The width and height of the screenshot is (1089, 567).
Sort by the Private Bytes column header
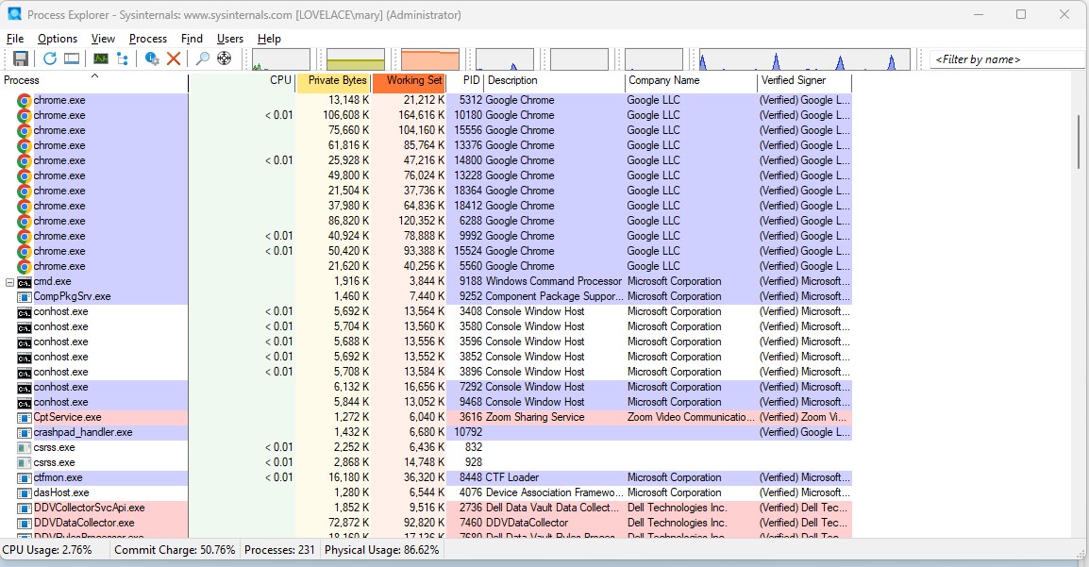coord(333,80)
